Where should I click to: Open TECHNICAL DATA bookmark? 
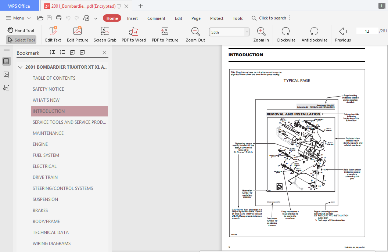coord(50,232)
